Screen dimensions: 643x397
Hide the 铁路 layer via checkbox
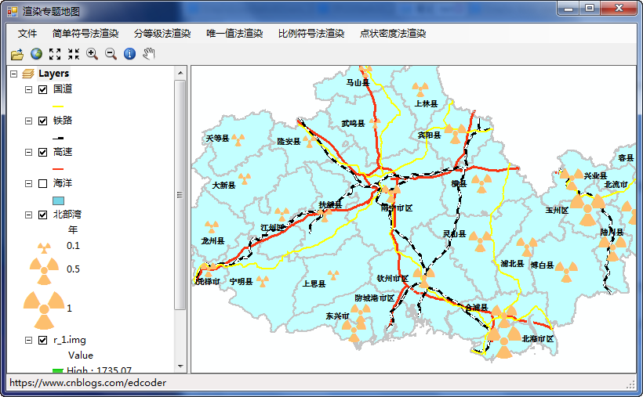click(43, 121)
